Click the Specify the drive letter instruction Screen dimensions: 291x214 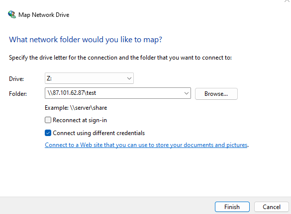coord(120,58)
